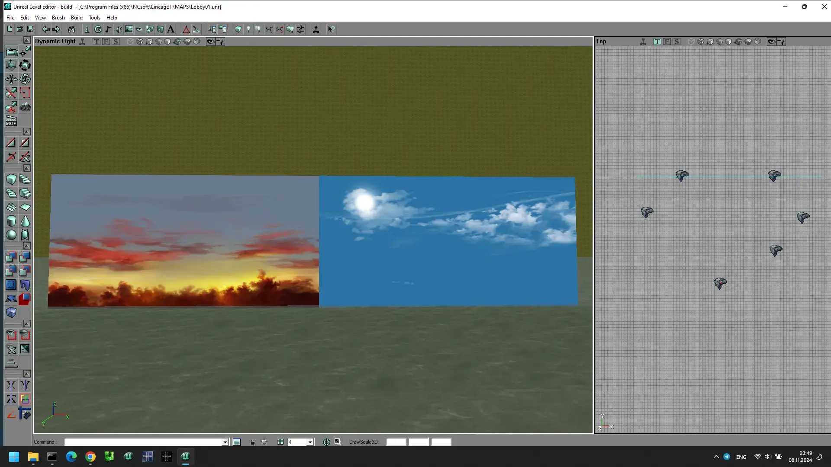Save the map with floppy disk icon
The image size is (831, 467).
tap(30, 29)
